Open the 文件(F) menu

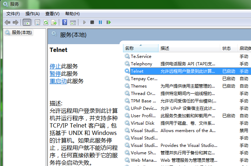13,14
